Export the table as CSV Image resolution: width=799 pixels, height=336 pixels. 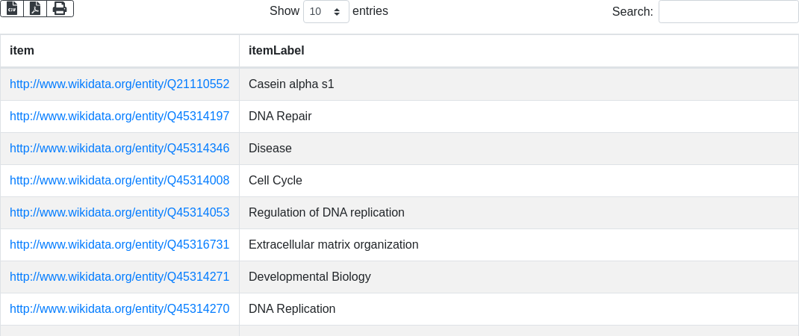(12, 8)
